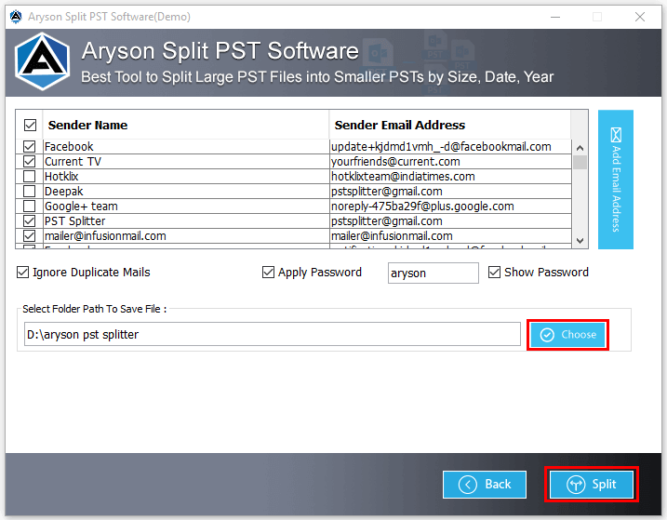This screenshot has height=520, width=667.
Task: Untick the Apply Password checkbox
Action: point(269,272)
